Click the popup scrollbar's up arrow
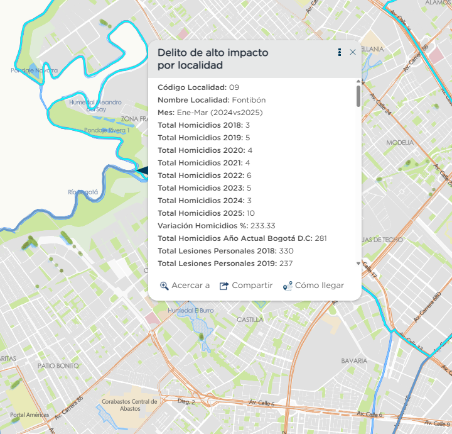This screenshot has height=434, width=452. click(358, 82)
